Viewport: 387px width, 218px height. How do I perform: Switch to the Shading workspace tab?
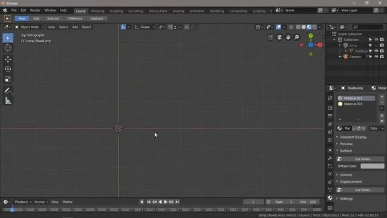[178, 11]
